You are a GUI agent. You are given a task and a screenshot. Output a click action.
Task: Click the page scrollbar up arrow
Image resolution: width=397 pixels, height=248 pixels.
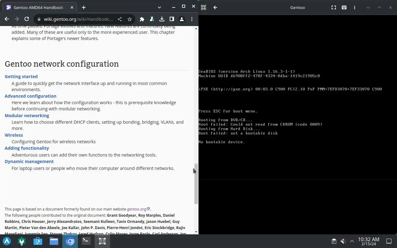[x=196, y=29]
